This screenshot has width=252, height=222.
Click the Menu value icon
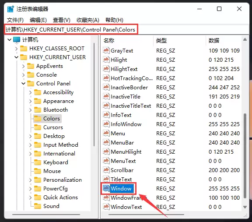[x=106, y=133]
